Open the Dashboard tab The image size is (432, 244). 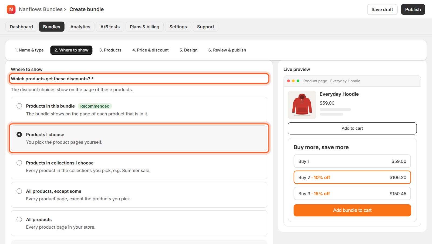[x=21, y=27]
